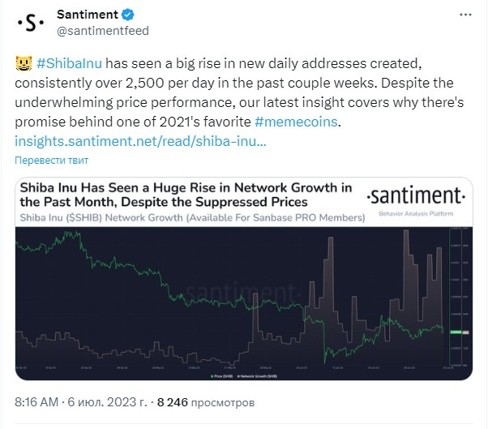Click the Price (SHIB) legend item

click(221, 376)
